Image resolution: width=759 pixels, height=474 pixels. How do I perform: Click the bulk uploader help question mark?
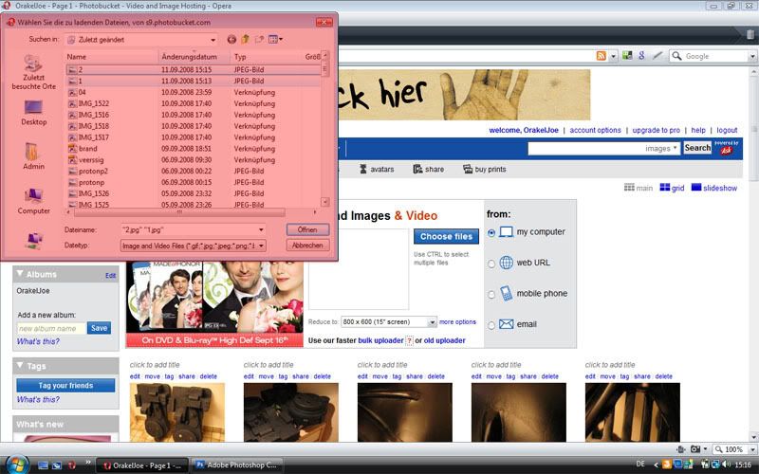[409, 340]
